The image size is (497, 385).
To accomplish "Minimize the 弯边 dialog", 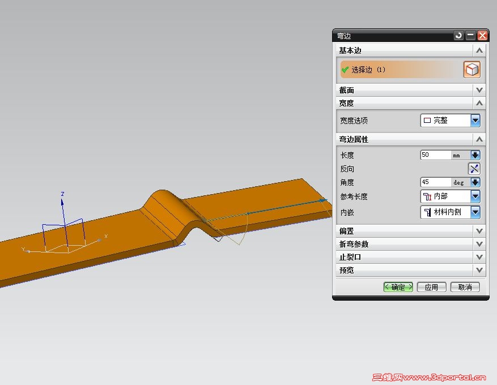I will pos(470,36).
